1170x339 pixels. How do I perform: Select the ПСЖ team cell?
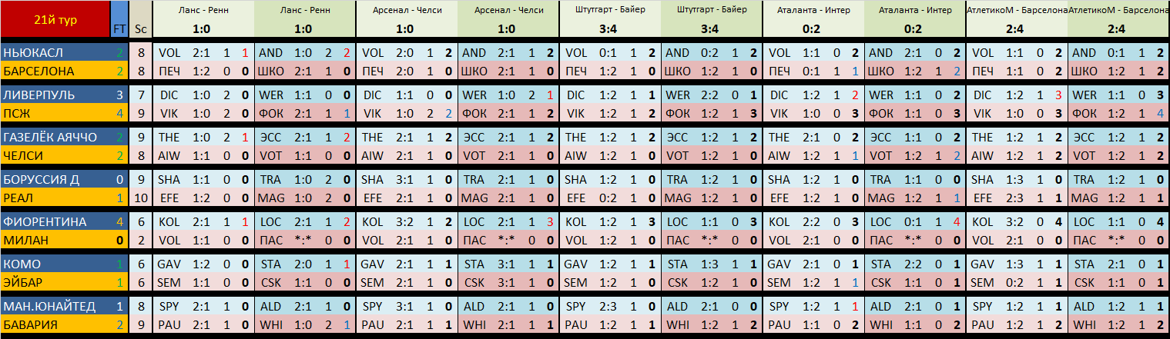tap(55, 113)
